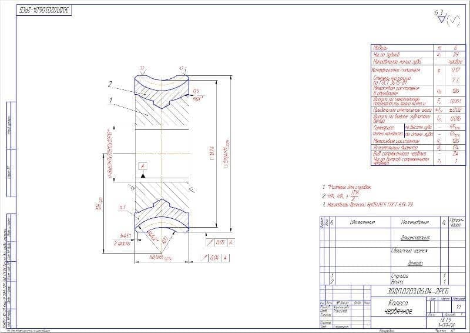This screenshot has height=333, width=470.
Task: Click the "Венец" part entry
Action: pos(398,282)
